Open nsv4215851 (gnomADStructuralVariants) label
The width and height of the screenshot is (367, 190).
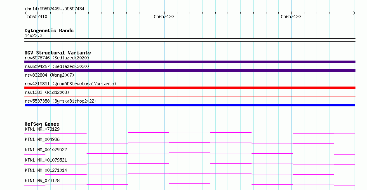pos(71,84)
